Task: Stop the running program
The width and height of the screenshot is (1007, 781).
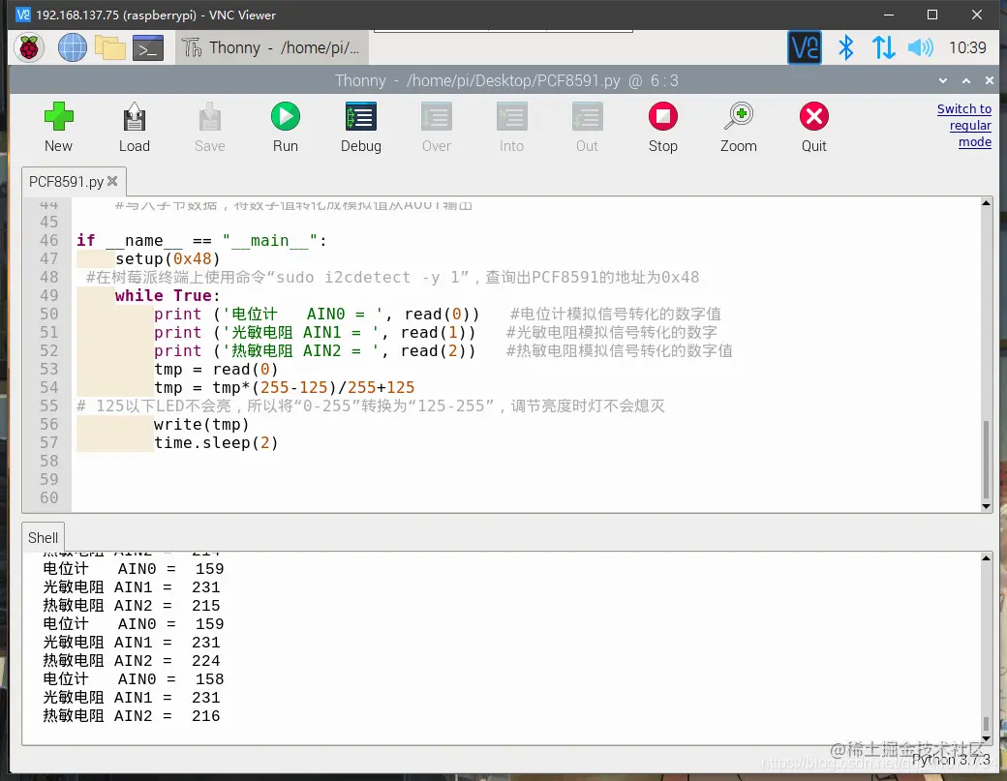Action: [x=662, y=127]
